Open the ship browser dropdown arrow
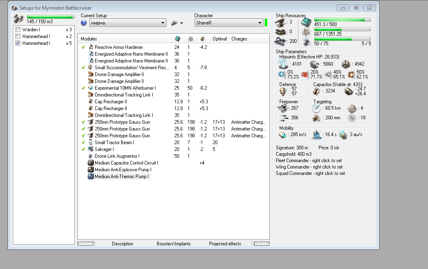Screen dimensions: 428x269 (x=181, y=23)
